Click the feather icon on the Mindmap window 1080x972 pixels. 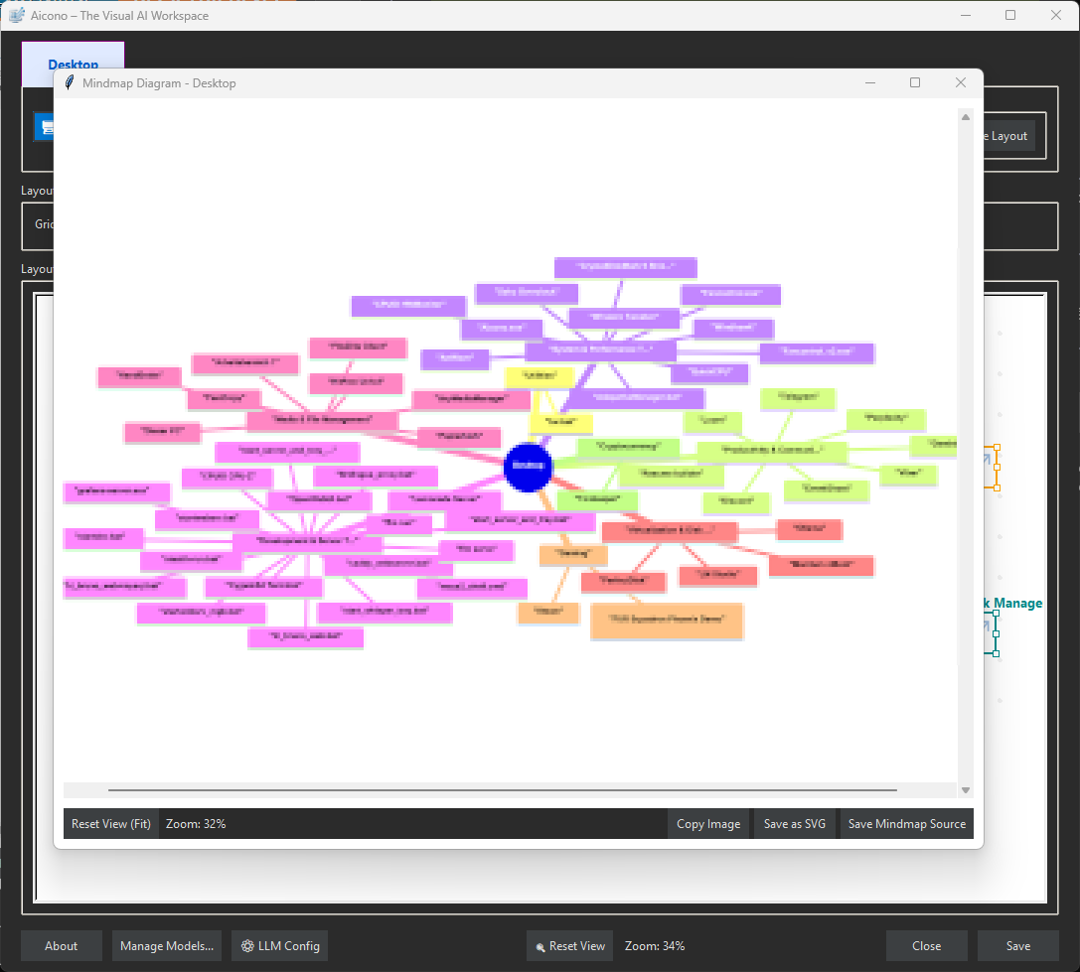69,82
